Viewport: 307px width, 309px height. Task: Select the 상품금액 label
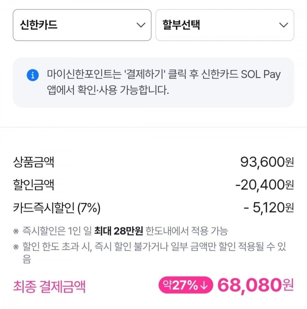(33, 162)
